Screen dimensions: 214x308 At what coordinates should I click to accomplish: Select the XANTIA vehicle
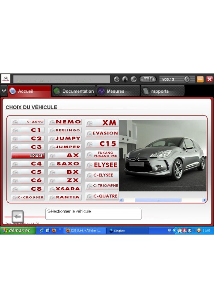65,197
